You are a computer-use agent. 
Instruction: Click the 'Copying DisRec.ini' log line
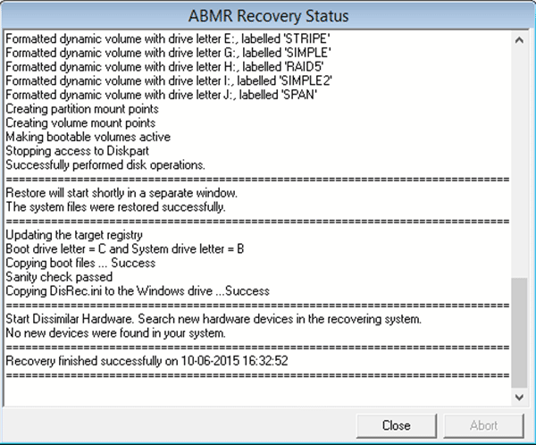(138, 290)
